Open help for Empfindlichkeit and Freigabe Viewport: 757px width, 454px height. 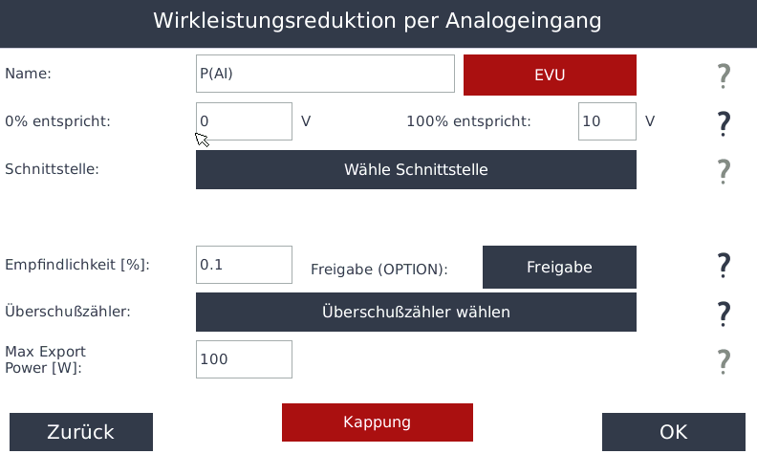coord(724,266)
